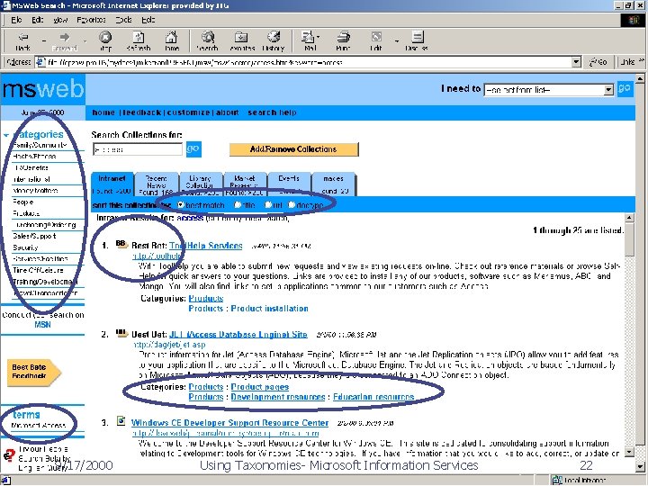
Task: Open the Favorites toolbar icon
Action: (x=241, y=37)
